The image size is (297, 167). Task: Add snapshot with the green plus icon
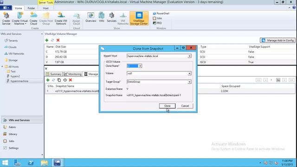(x=48, y=80)
